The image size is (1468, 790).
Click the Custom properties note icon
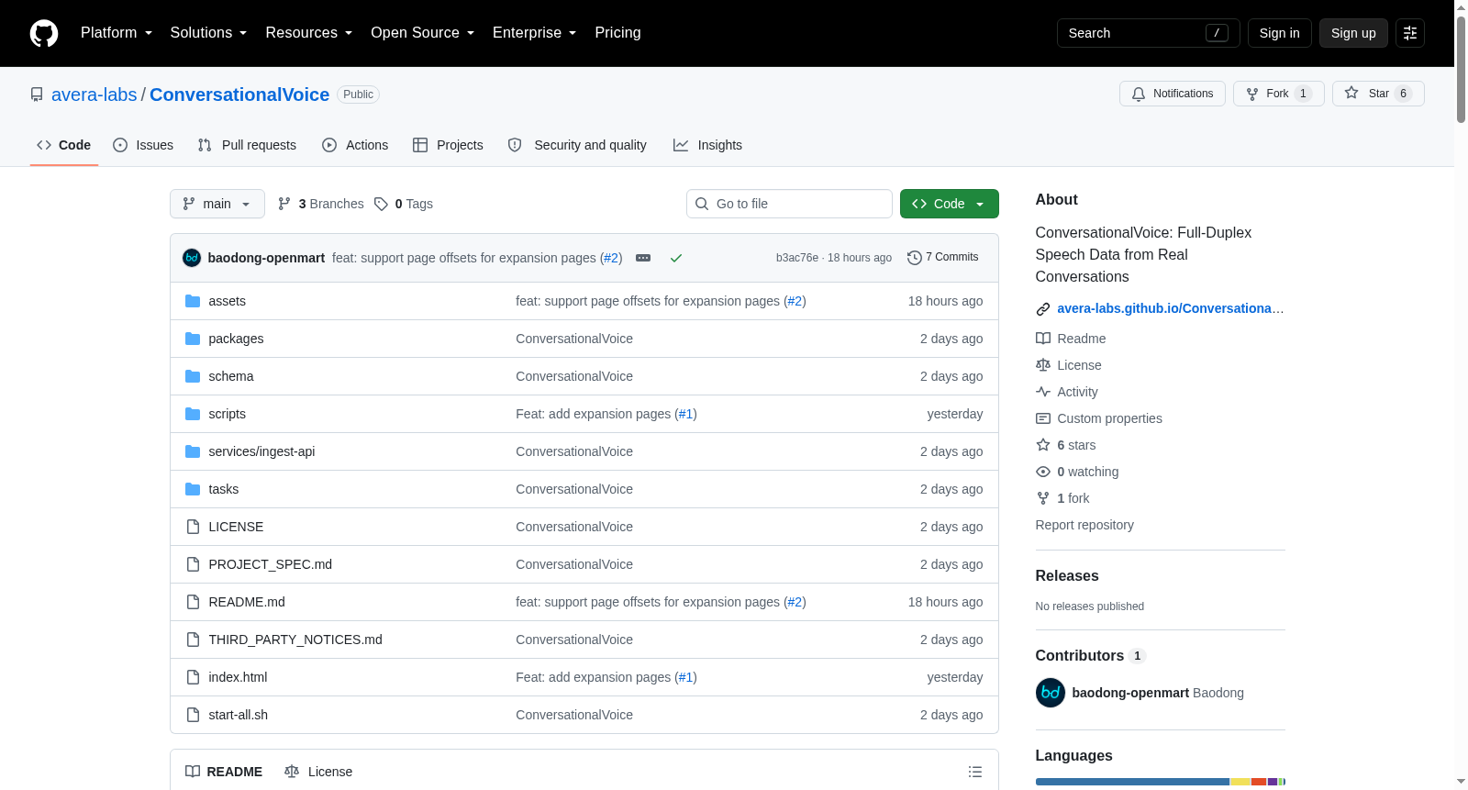coord(1043,418)
